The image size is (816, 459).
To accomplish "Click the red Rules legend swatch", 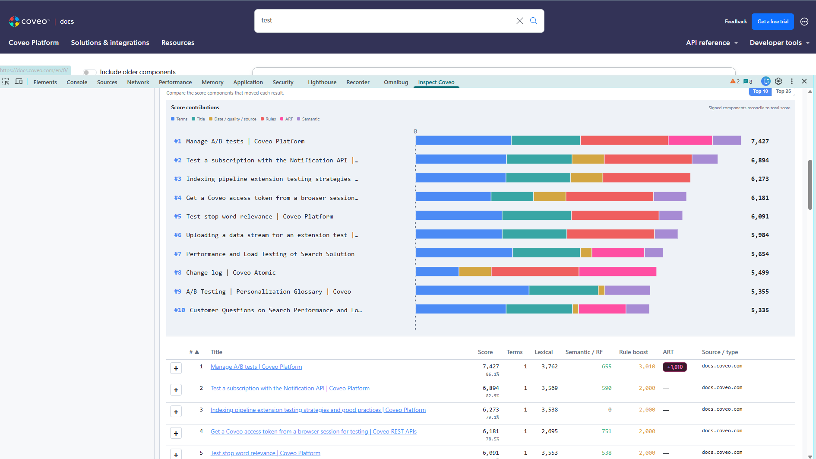I will click(x=263, y=119).
